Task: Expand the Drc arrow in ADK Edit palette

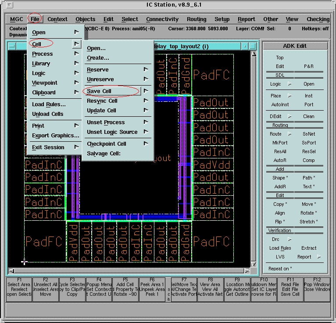Action: (x=289, y=239)
